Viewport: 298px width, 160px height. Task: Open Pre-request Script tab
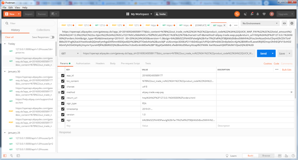130,63
